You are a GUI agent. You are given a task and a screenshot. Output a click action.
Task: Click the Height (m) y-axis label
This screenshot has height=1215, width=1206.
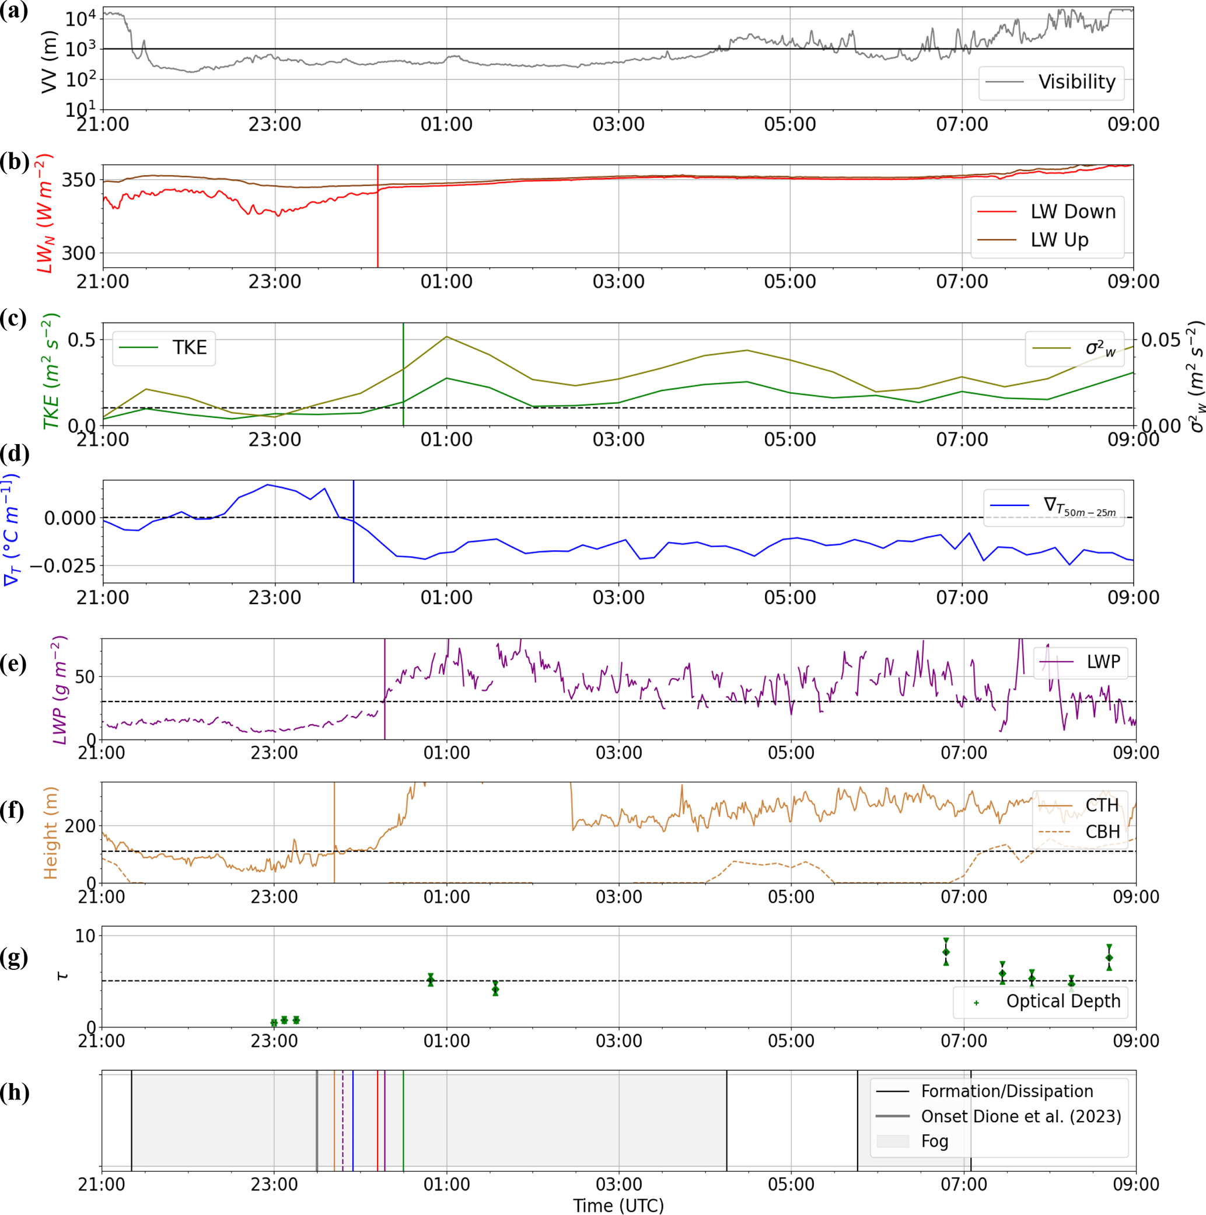[50, 832]
